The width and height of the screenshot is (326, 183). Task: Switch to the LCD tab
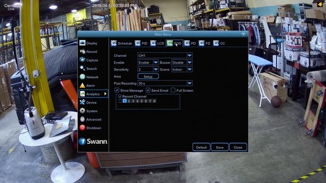click(157, 43)
